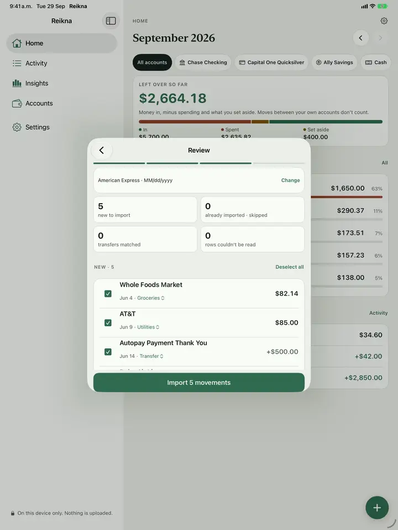Click Change for American Express format
The image size is (398, 530).
click(290, 181)
